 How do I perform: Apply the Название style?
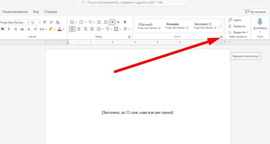[177, 26]
